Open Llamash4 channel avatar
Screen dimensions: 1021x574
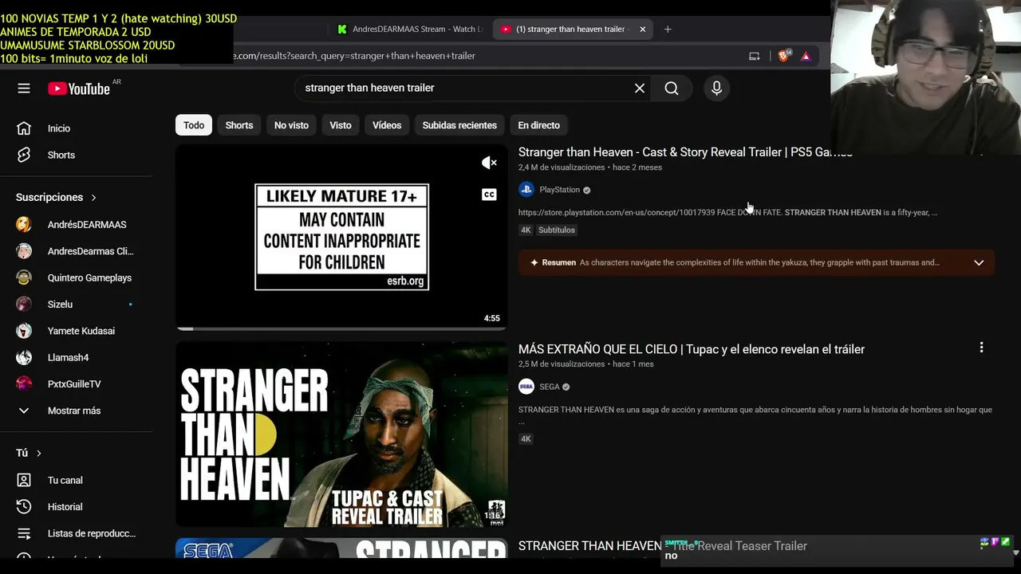pyautogui.click(x=24, y=357)
